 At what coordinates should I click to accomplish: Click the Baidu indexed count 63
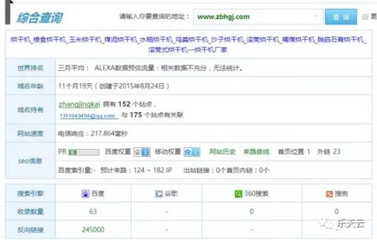[93, 211]
